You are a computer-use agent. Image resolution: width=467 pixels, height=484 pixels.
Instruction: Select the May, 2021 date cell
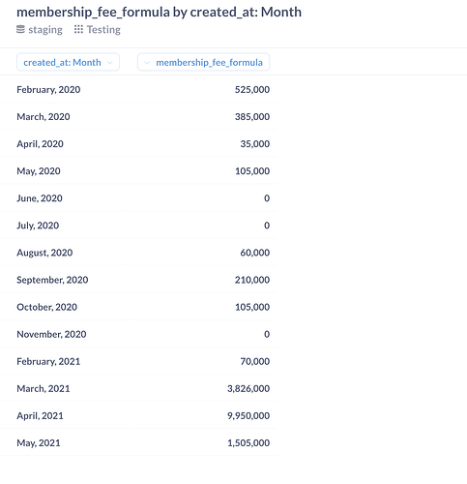39,443
